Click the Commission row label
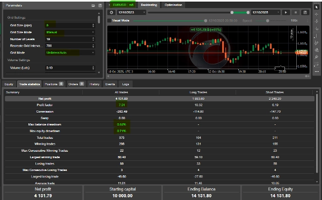This screenshot has width=322, height=200. 45,112
